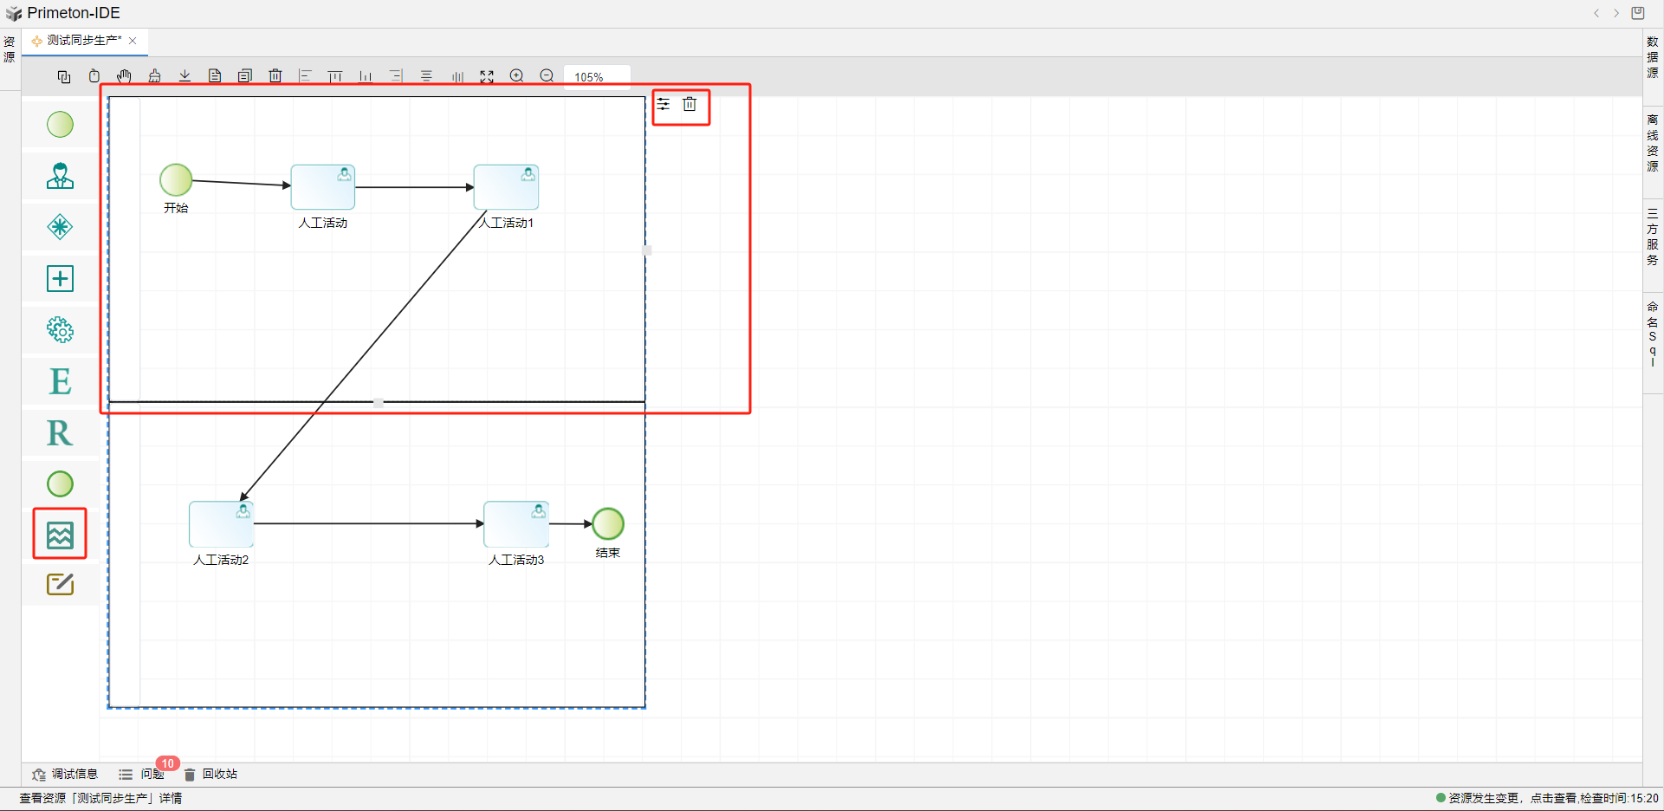Click the zoom in magnifier icon

(x=517, y=76)
